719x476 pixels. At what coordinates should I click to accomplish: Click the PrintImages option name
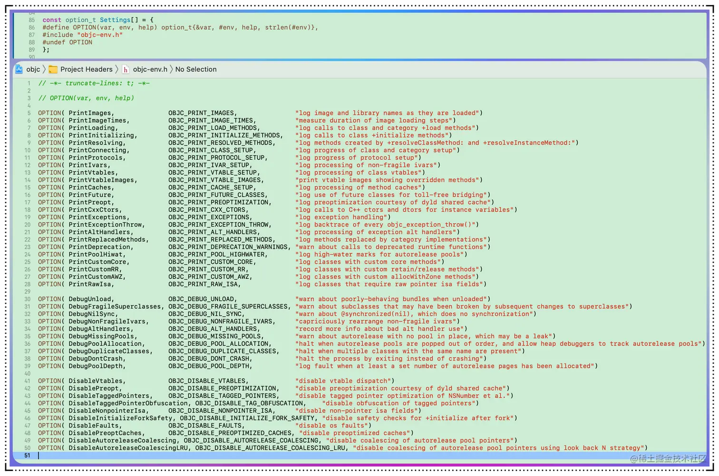90,113
